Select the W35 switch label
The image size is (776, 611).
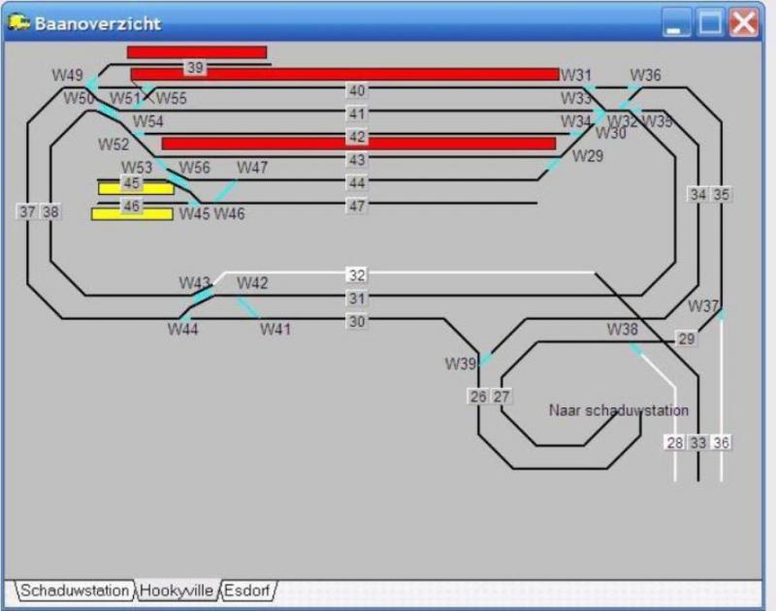(657, 121)
